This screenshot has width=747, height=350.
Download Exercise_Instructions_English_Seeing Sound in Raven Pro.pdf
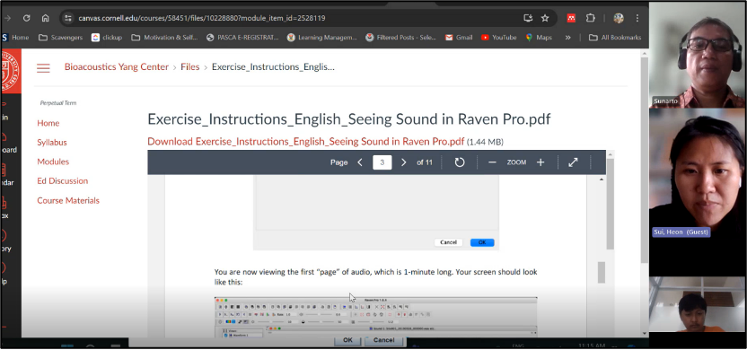click(x=305, y=142)
